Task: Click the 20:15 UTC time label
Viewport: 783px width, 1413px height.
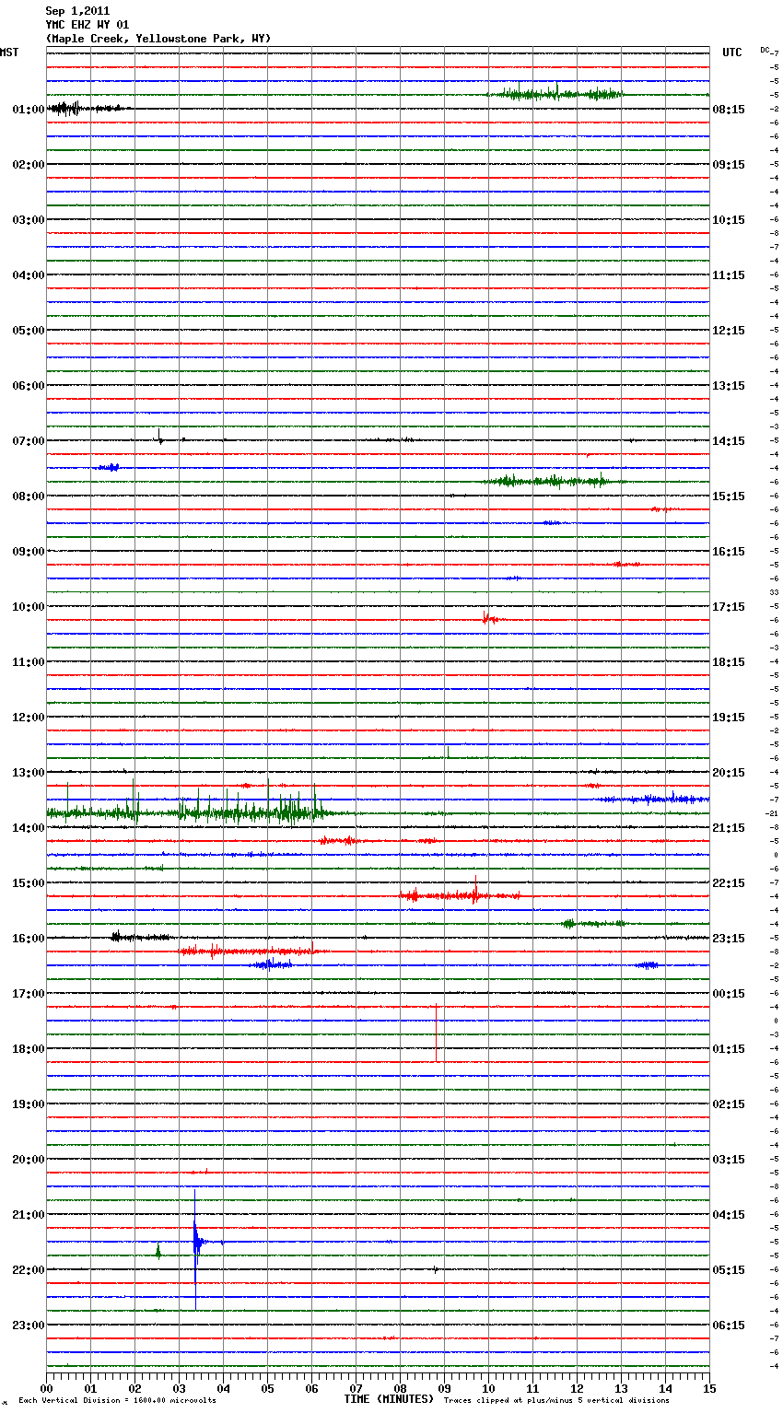Action: click(x=729, y=773)
